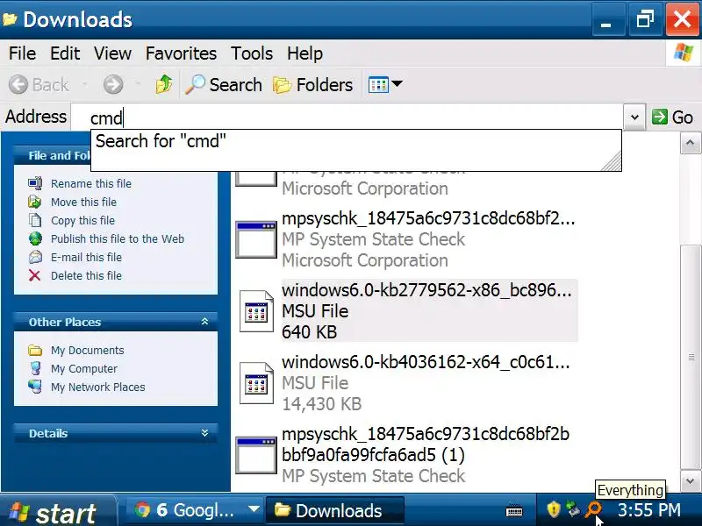Click the taskbar clock showing 3:55 PM
Screen dimensions: 702x526
click(x=649, y=510)
